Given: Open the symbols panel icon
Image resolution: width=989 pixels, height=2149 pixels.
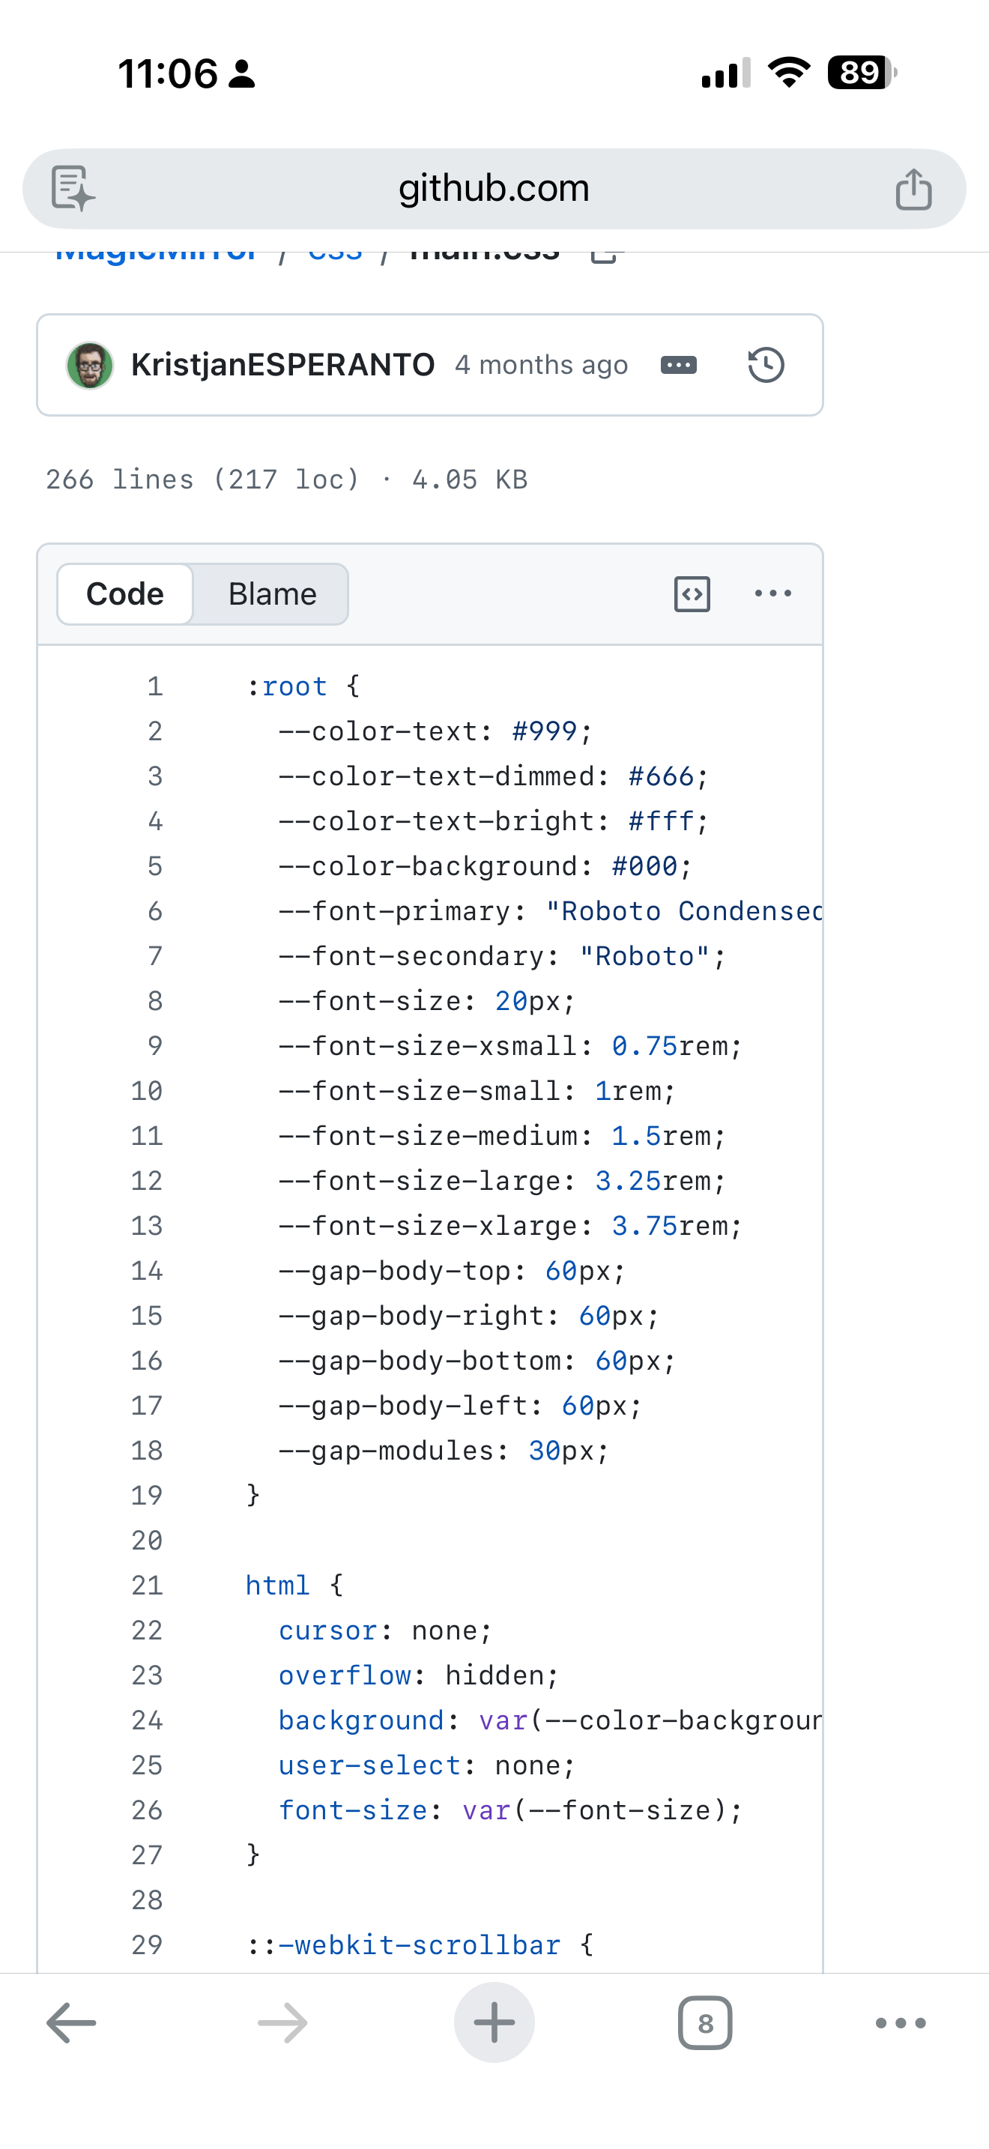Looking at the screenshot, I should (692, 594).
